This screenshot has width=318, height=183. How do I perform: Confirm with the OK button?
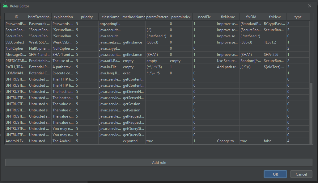[275, 174]
